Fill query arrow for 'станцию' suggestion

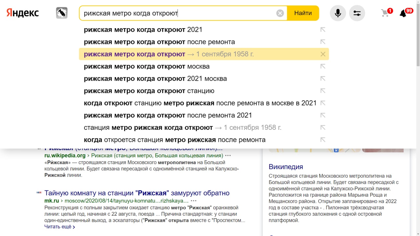[323, 91]
